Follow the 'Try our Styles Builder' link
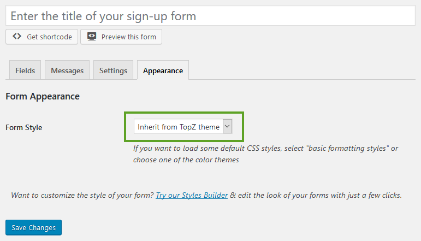 coord(192,195)
